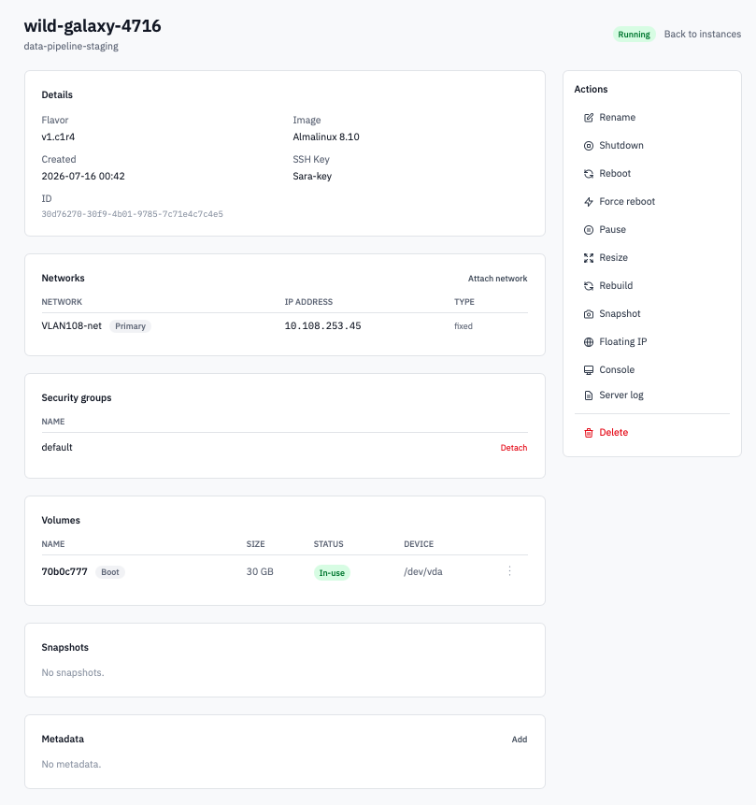Click the Console monitor icon

588,370
